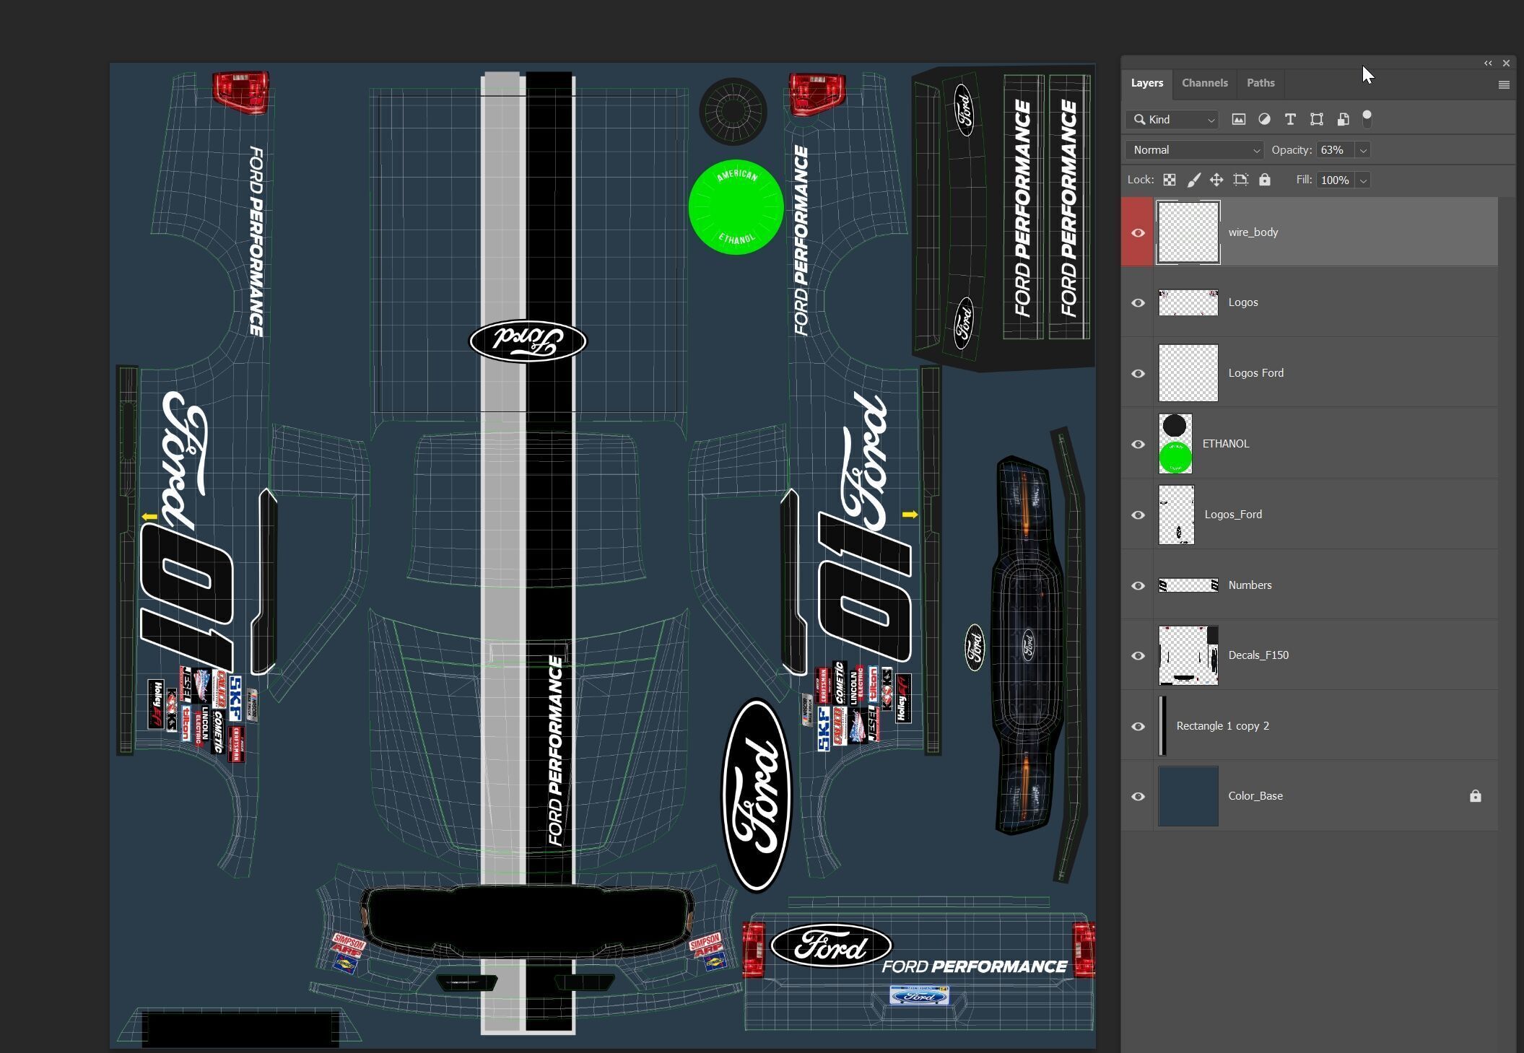Viewport: 1524px width, 1053px height.
Task: Hide the Logos Ford layer
Action: [1138, 373]
